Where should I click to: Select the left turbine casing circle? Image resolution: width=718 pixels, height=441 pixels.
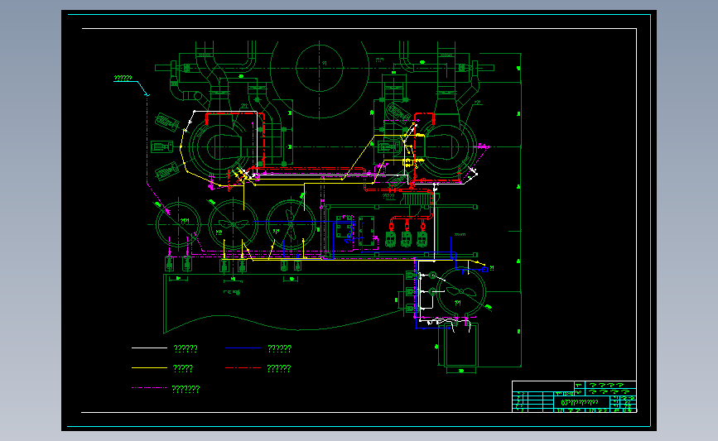pyautogui.click(x=221, y=147)
